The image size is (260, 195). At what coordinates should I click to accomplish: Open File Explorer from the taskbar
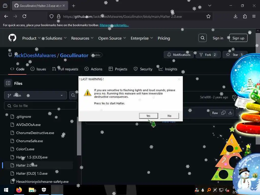pyautogui.click(x=31, y=190)
